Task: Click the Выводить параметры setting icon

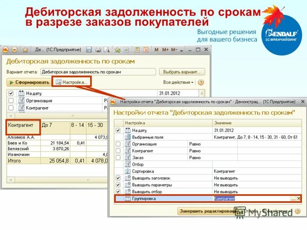Action: [x=128, y=185]
